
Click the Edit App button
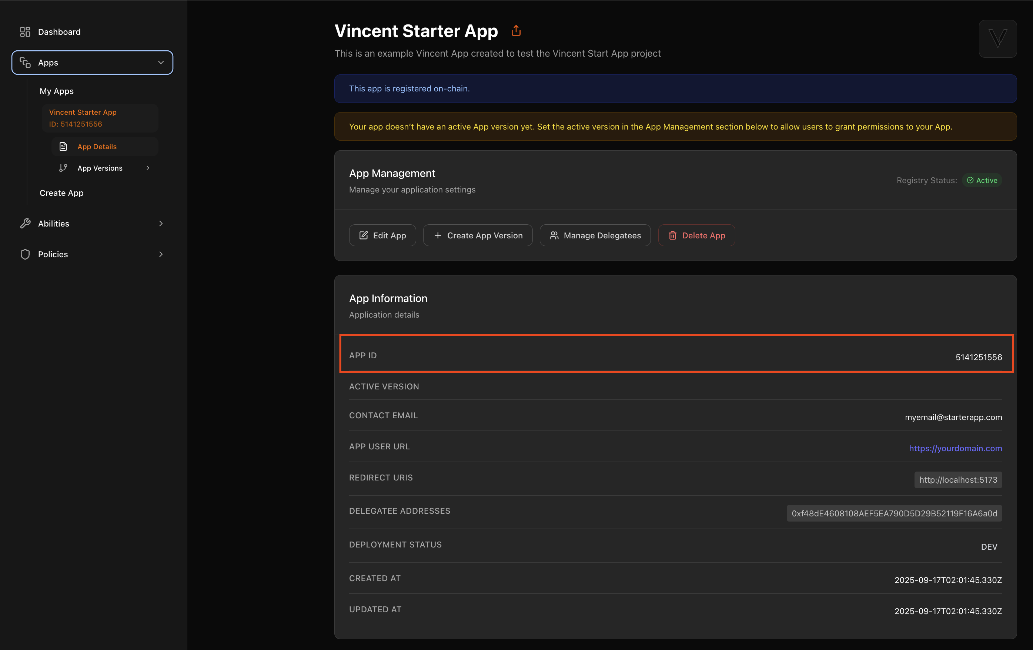pos(382,235)
